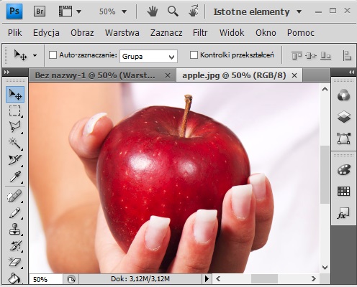Choose the Hand tool in the top bar
The height and width of the screenshot is (287, 357).
pyautogui.click(x=152, y=11)
